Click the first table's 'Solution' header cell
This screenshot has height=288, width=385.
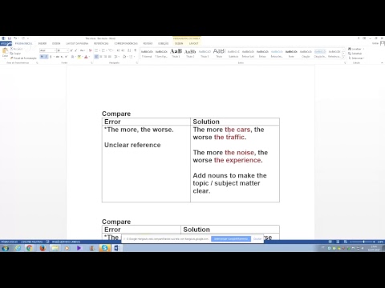(235, 122)
